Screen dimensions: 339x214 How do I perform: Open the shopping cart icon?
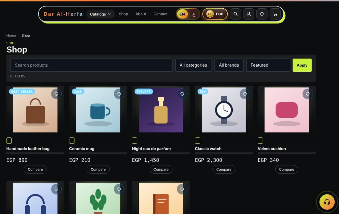pos(275,14)
